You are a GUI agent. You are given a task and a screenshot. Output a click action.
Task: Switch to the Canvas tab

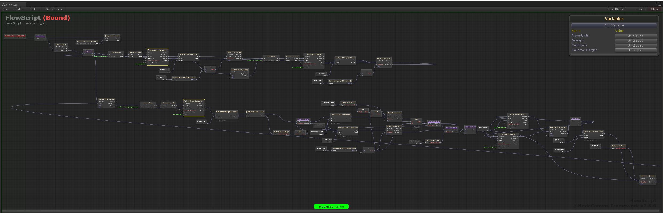(x=12, y=5)
